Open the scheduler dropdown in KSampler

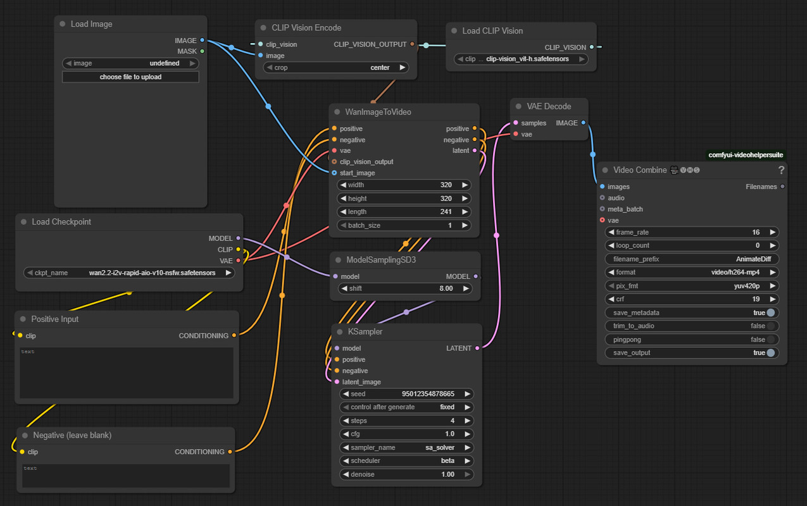coord(406,460)
